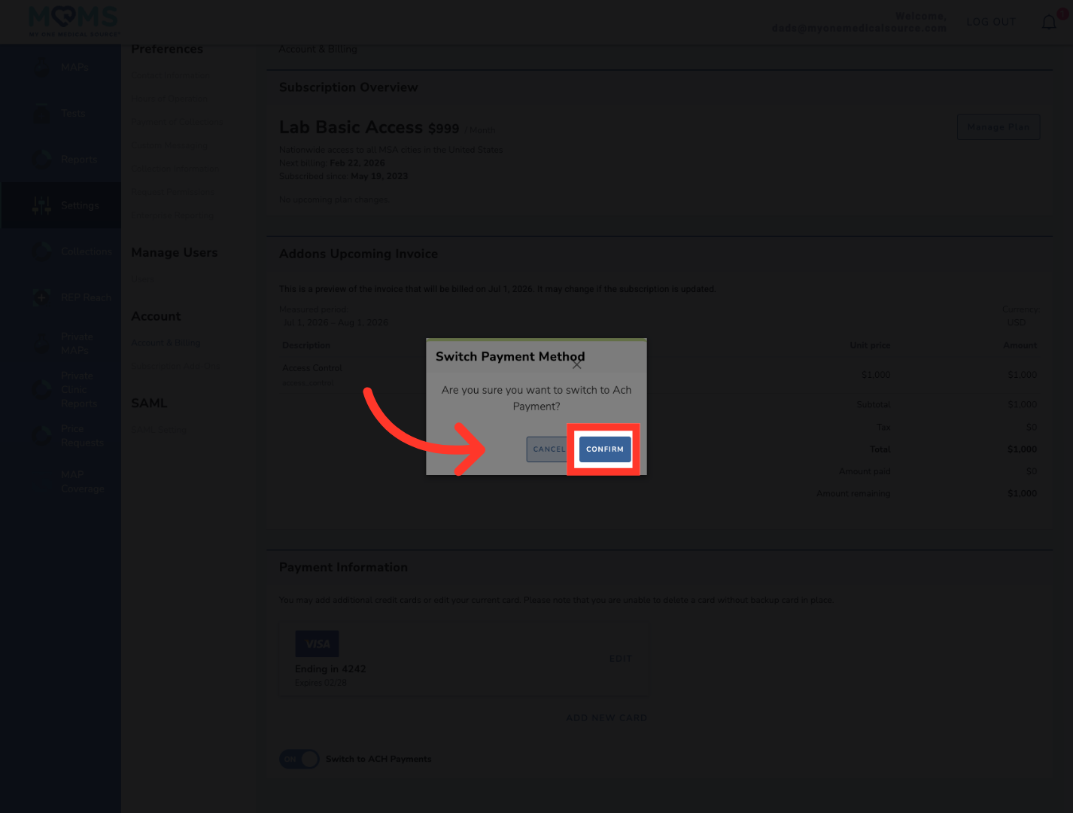
Task: Click the Addons Upcoming Invoice heading
Action: tap(358, 254)
